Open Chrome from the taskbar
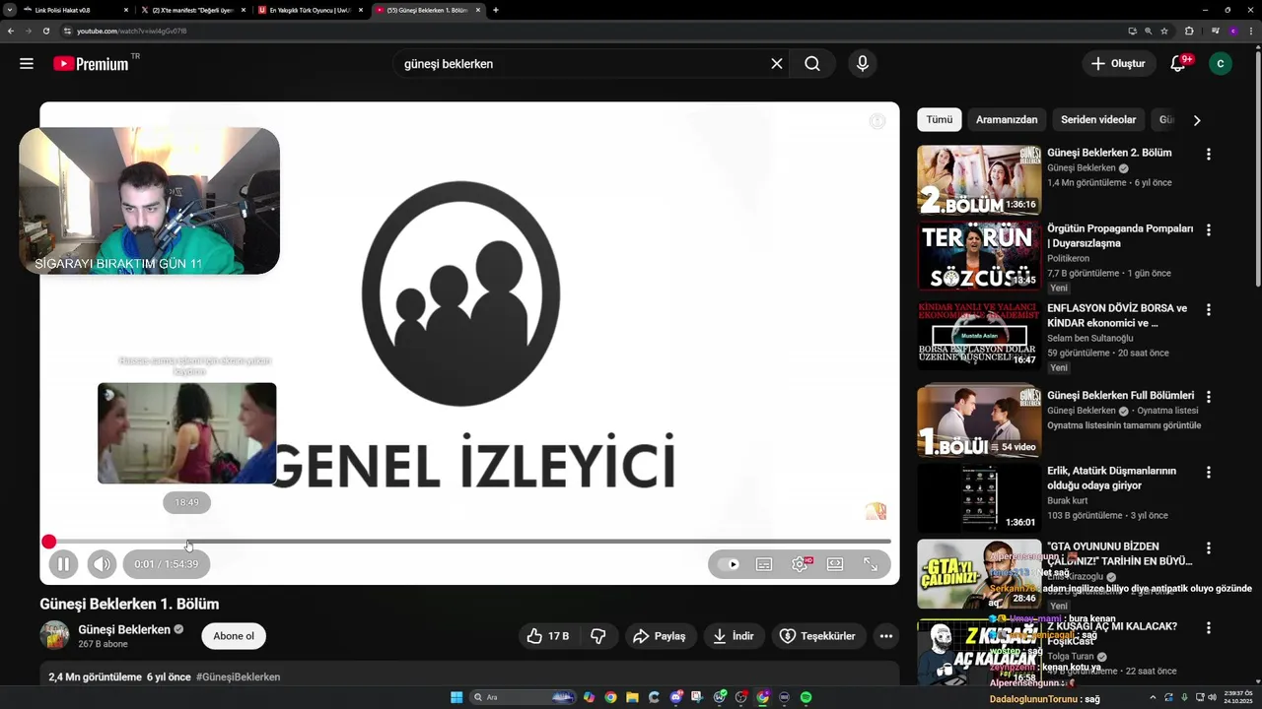The height and width of the screenshot is (709, 1262). (610, 697)
